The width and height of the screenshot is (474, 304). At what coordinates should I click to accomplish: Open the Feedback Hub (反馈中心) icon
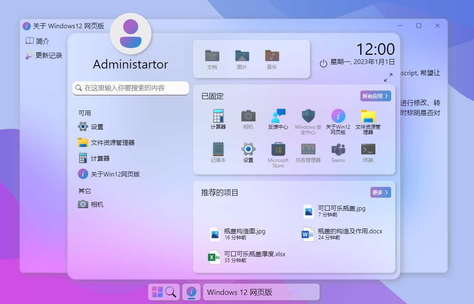278,116
